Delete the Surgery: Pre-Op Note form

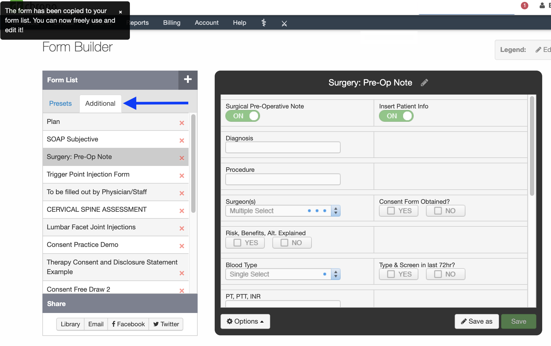pos(182,158)
